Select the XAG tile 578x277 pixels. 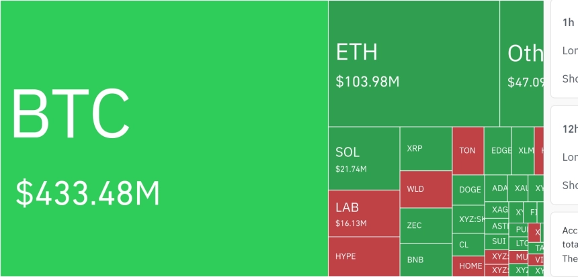(497, 210)
